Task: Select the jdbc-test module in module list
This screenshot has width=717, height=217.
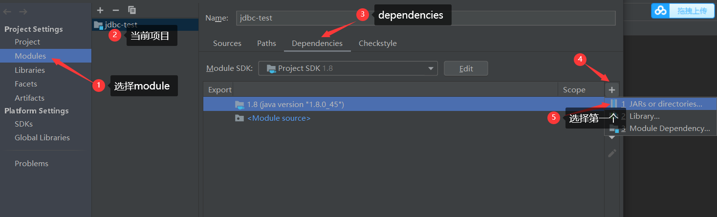Action: [145, 25]
